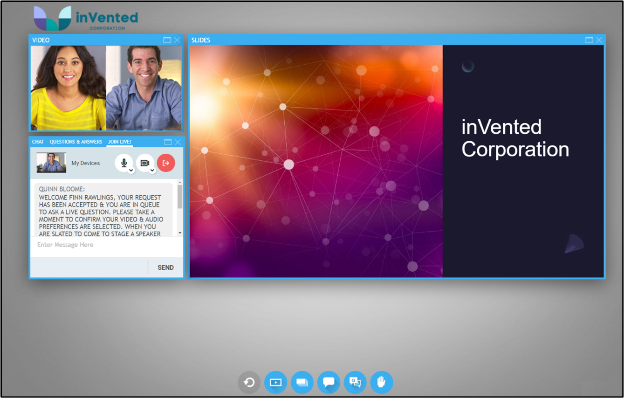Maximize the chat panel
Viewport: 624px width, 398px height.
click(168, 142)
